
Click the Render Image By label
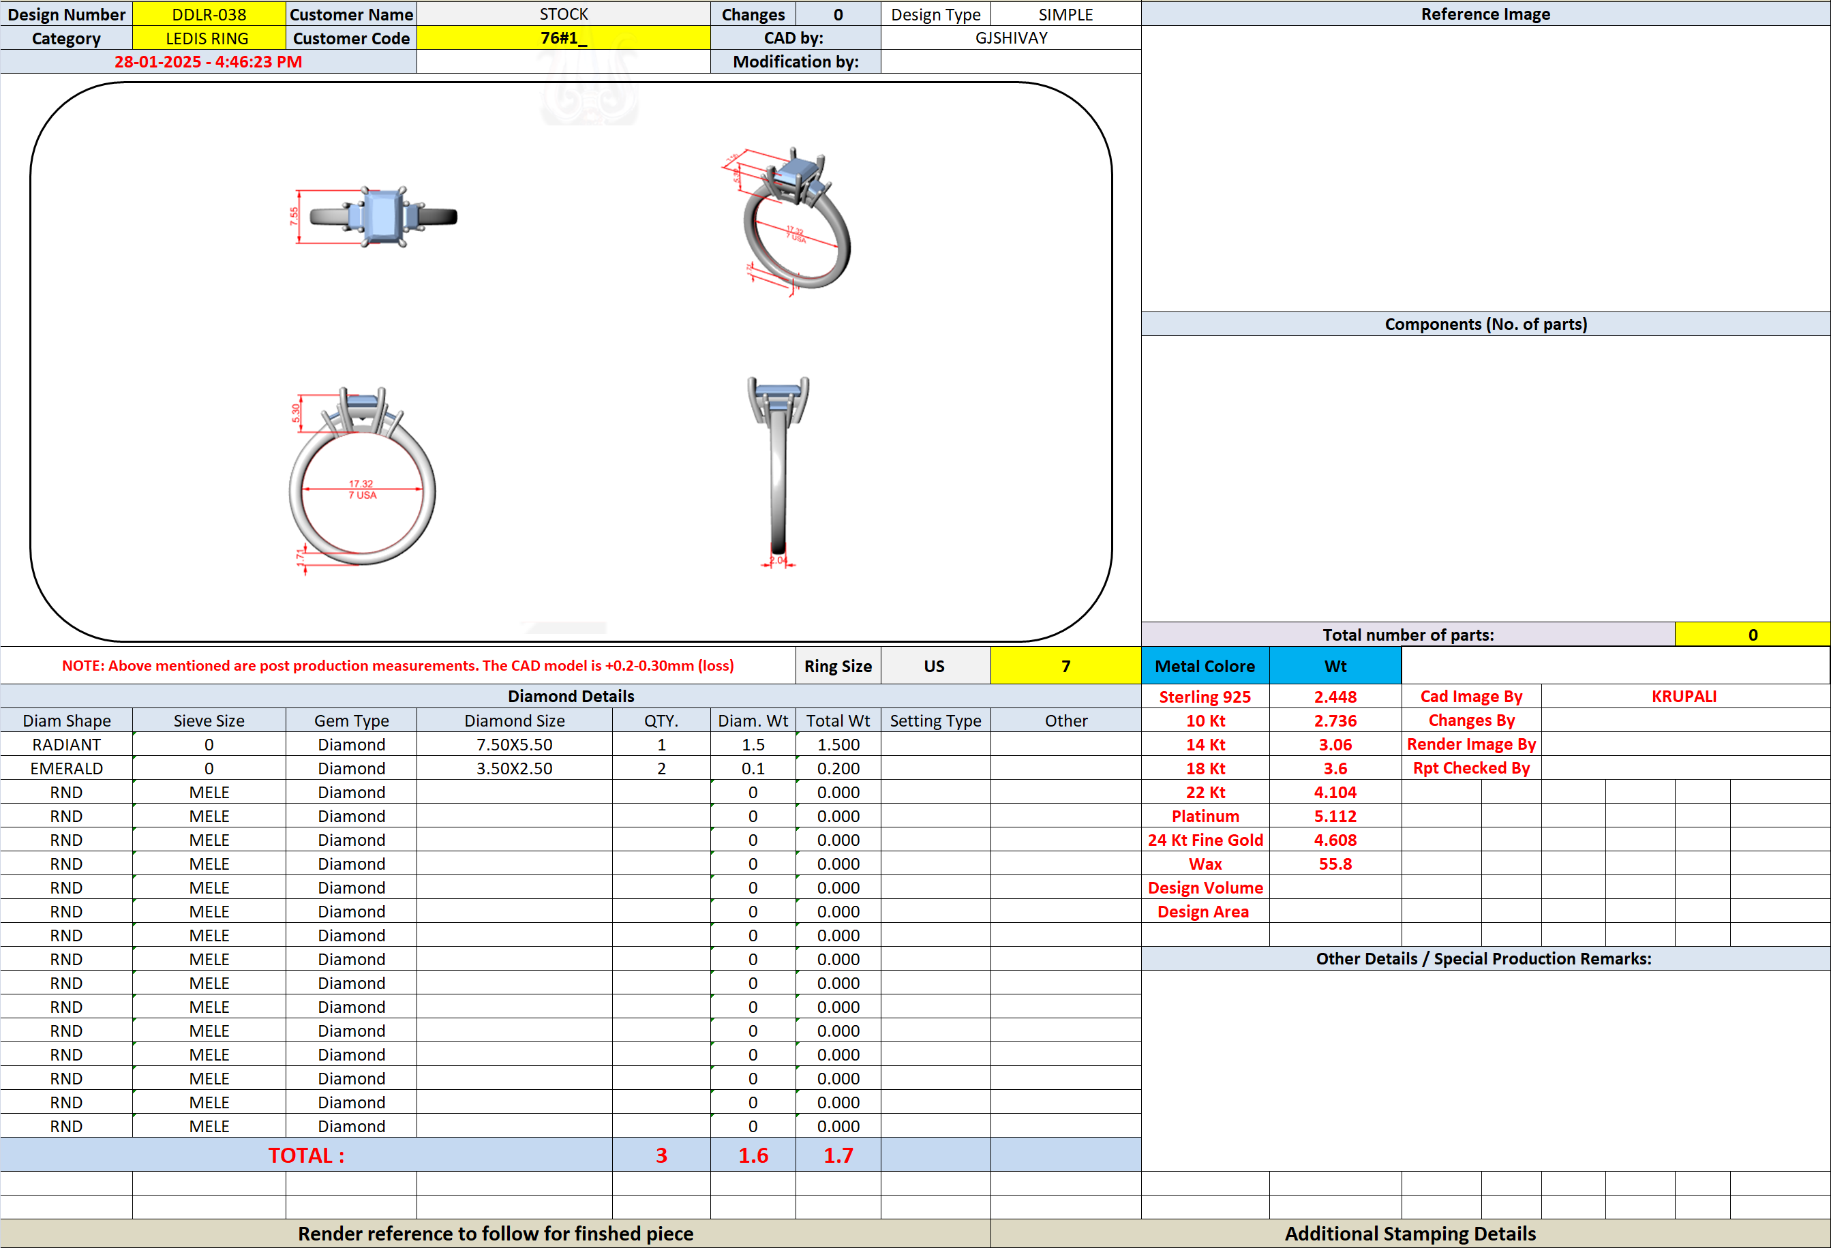[1471, 744]
